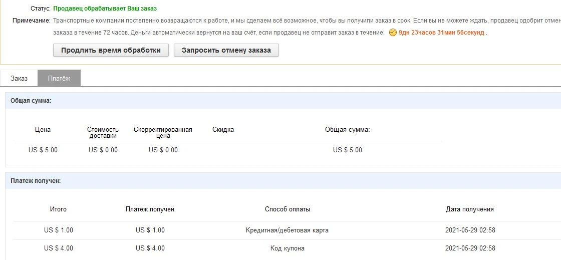Click the shipping cost value 'US $ 0.00'
This screenshot has width=561, height=260.
point(103,150)
